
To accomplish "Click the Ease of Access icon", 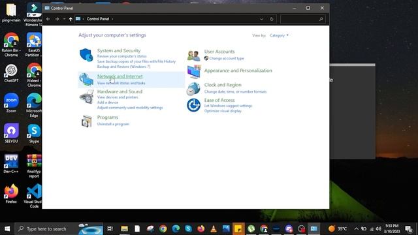I will click(x=193, y=105).
